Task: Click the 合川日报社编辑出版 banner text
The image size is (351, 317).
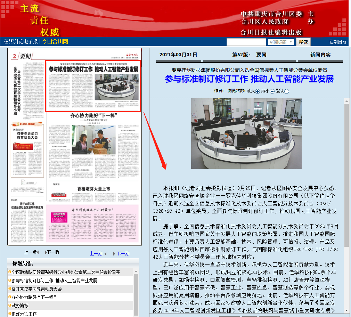Action: [x=271, y=32]
